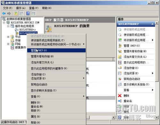Click 重命名 link in actions pane

coord(128,101)
